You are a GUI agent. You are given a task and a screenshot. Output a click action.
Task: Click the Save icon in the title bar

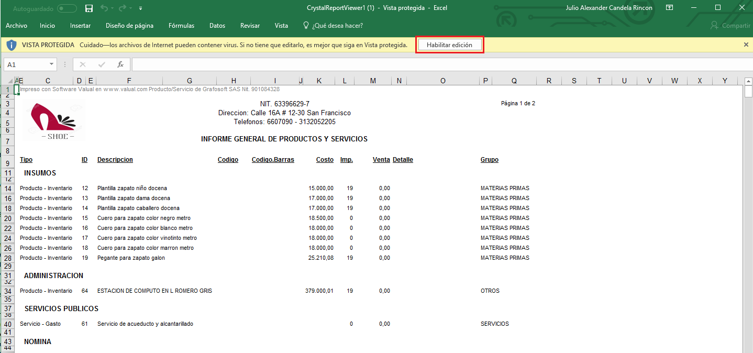pyautogui.click(x=89, y=8)
